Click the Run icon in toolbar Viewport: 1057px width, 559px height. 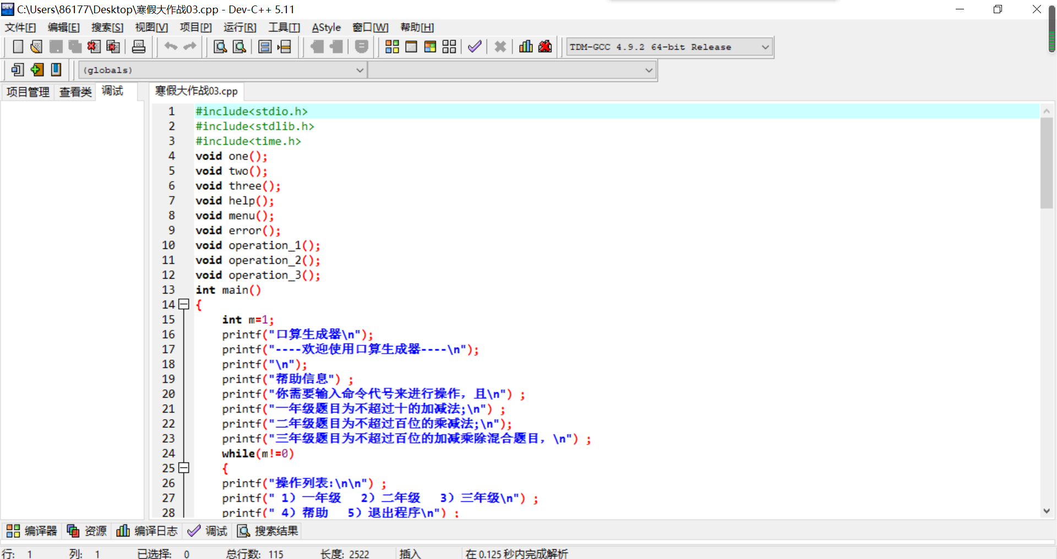click(x=411, y=47)
